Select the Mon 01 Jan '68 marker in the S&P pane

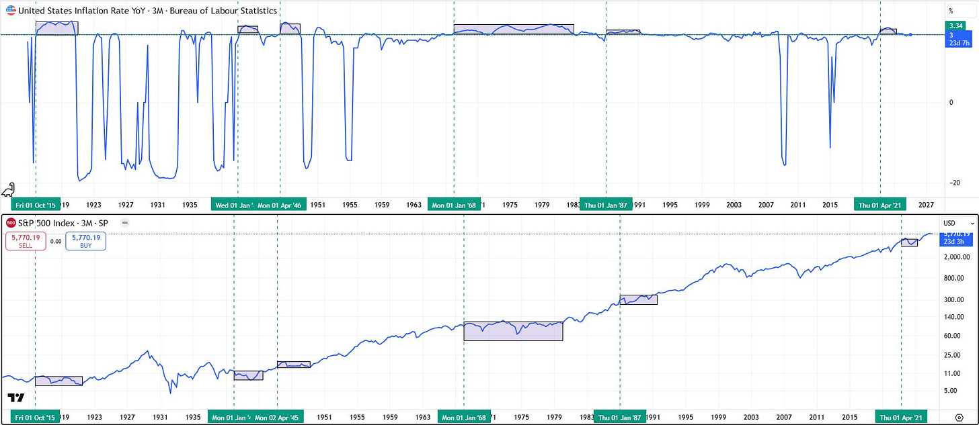(x=465, y=416)
